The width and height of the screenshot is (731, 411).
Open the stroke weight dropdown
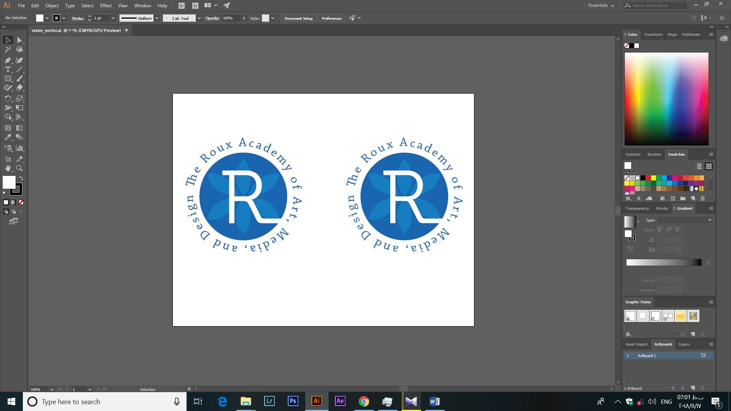point(113,18)
